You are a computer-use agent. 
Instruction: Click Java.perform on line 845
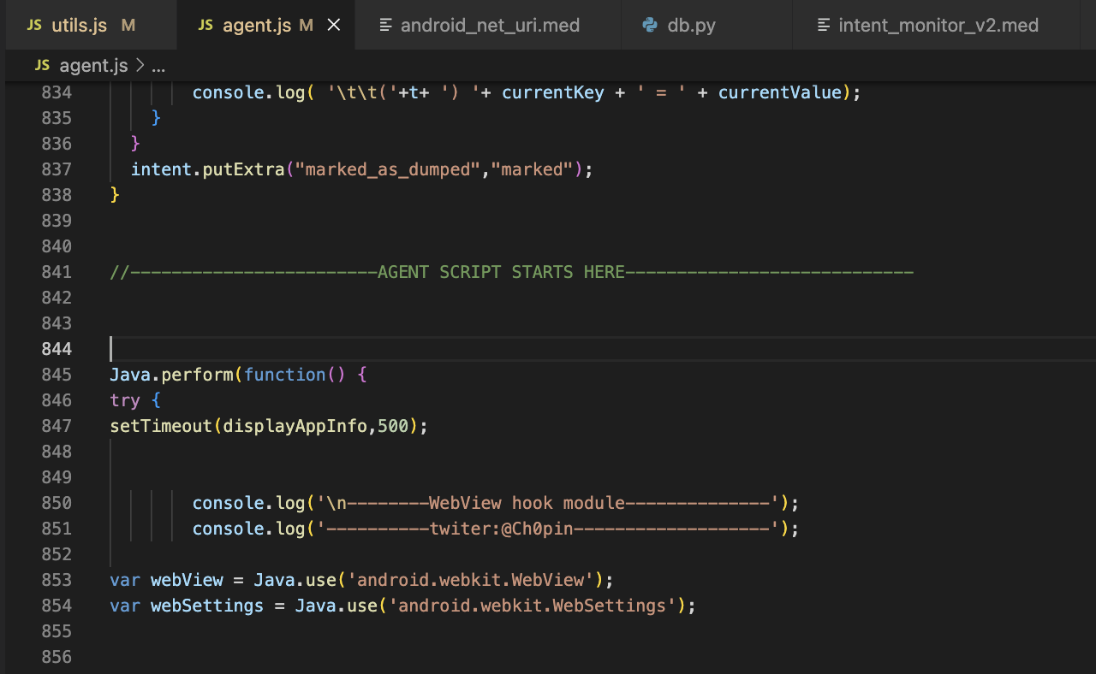(x=171, y=375)
